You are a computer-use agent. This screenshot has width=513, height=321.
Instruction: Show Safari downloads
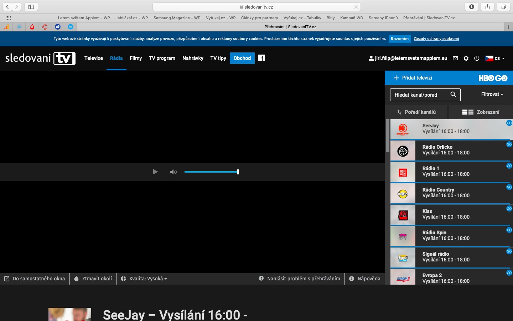click(x=472, y=7)
